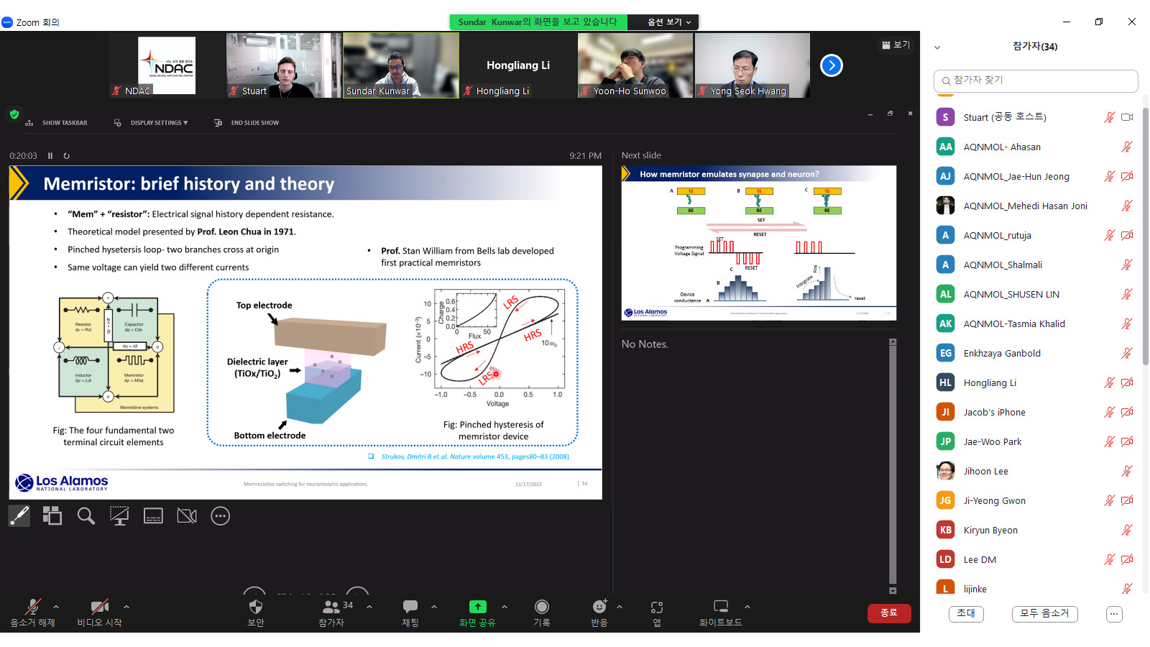Image resolution: width=1150 pixels, height=647 pixels.
Task: Click notes scrollbar down arrow
Action: 893,591
